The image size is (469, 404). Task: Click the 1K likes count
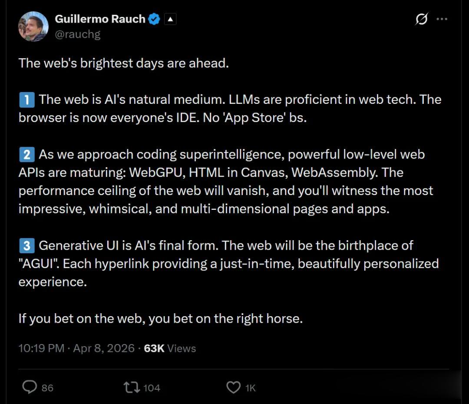click(x=251, y=388)
